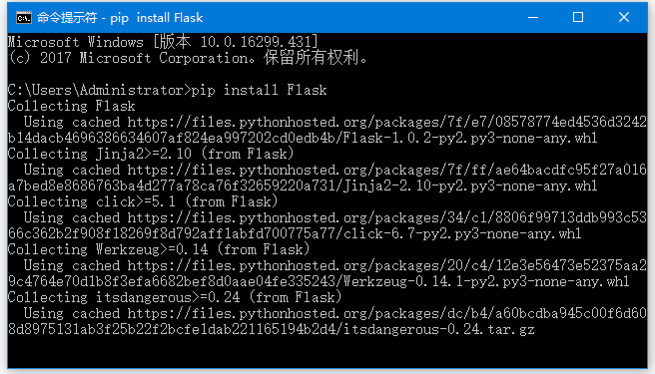This screenshot has height=374, width=655.
Task: Click the C:\Users\Administrator prompt path
Action: pos(99,90)
